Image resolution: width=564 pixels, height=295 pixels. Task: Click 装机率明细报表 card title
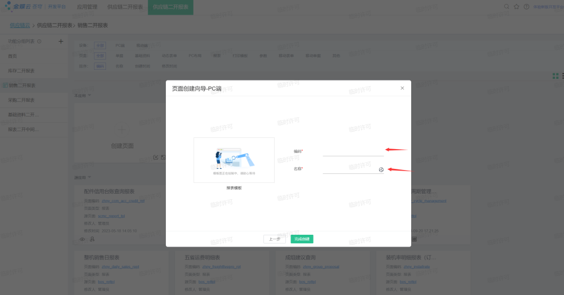coord(411,258)
